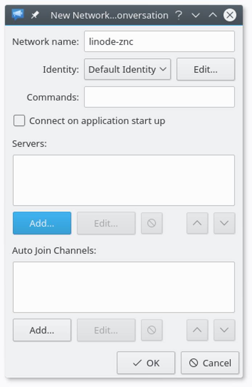
Task: Delete server using the Servers remove icon
Action: (152, 223)
